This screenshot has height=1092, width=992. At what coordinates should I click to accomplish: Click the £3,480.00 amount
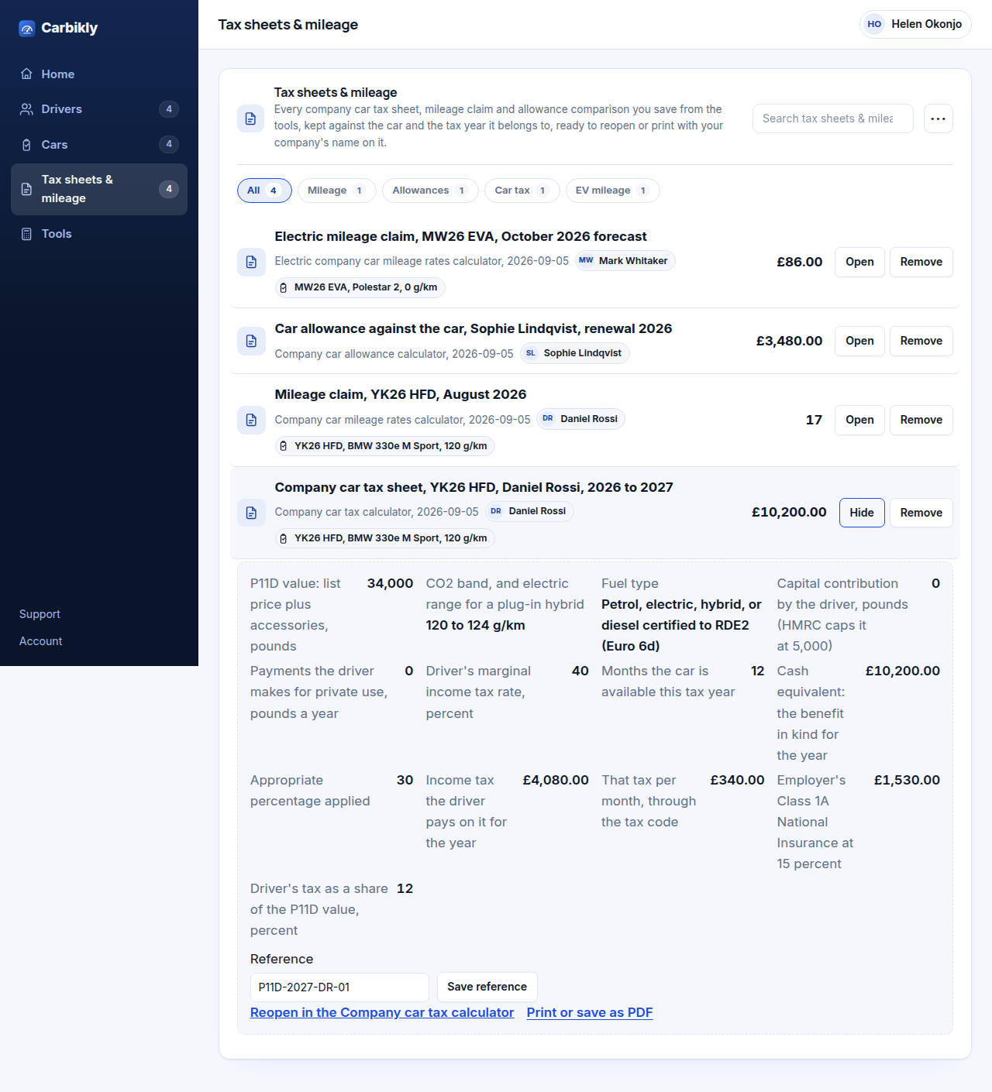pyautogui.click(x=789, y=341)
